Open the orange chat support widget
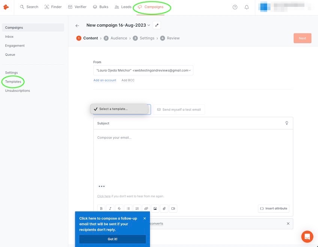318x247 pixels. pos(307,236)
